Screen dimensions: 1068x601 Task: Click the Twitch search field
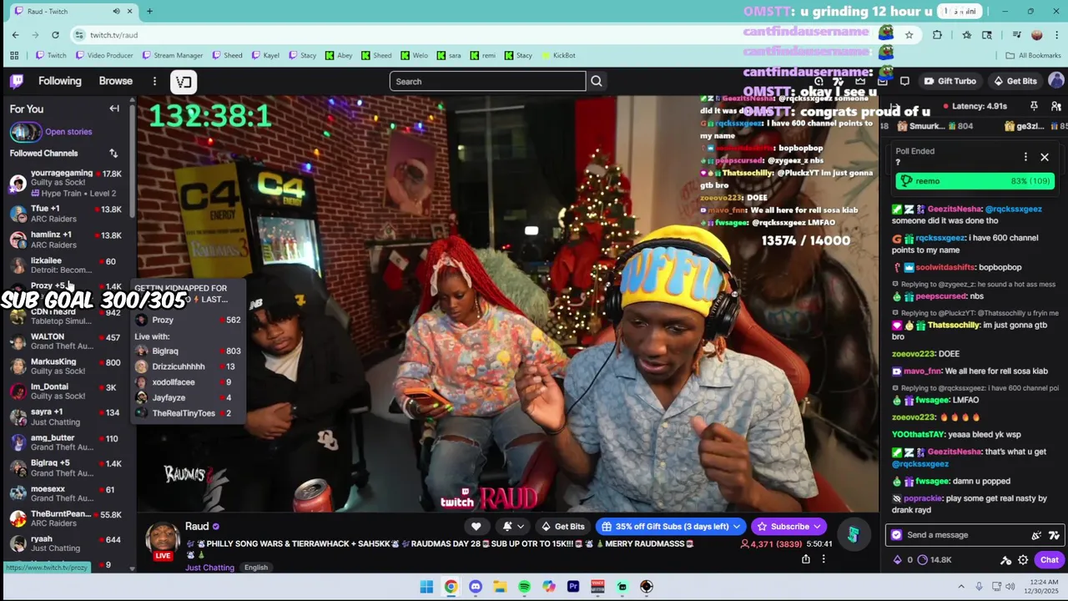[x=487, y=81]
